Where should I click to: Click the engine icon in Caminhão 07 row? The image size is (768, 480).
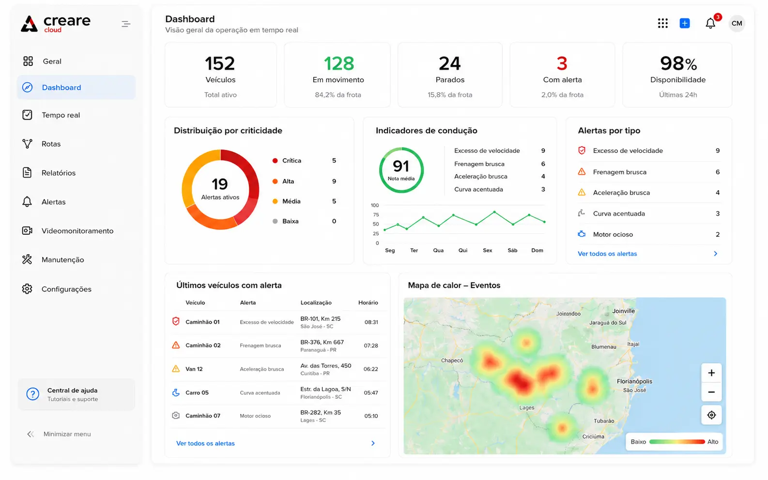click(x=176, y=416)
